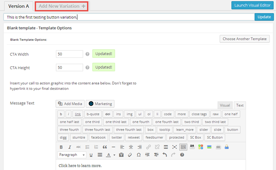Viewport: 276px width, 170px height.
Task: Undo the last edit with the arrow icon
Action: tap(165, 155)
